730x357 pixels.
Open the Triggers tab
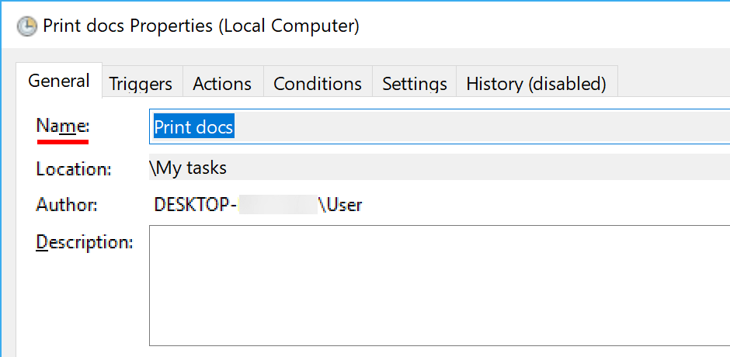(x=141, y=84)
